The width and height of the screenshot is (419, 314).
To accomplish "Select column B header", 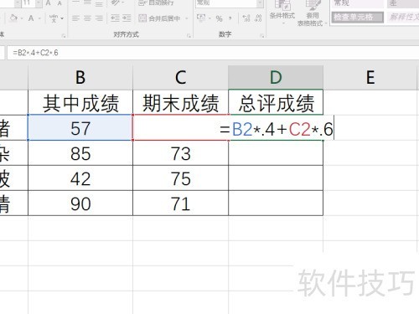I will [x=80, y=77].
